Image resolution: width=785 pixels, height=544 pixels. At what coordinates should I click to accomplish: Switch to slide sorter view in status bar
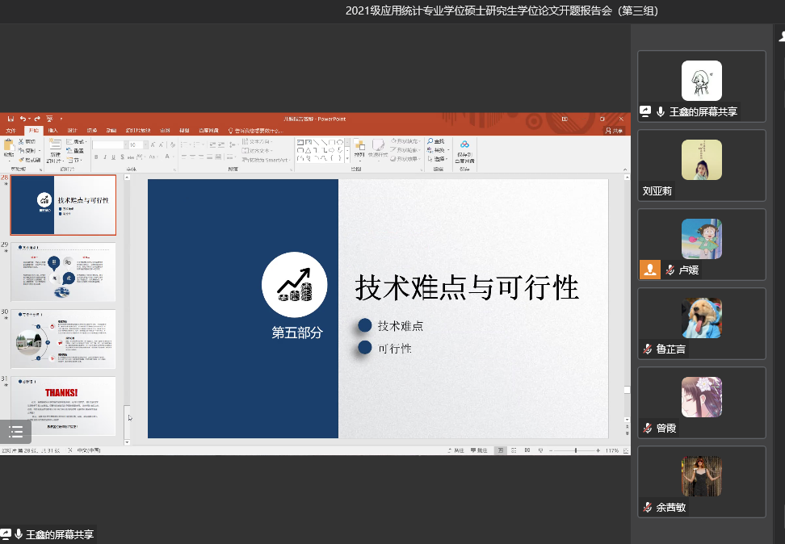coord(514,450)
